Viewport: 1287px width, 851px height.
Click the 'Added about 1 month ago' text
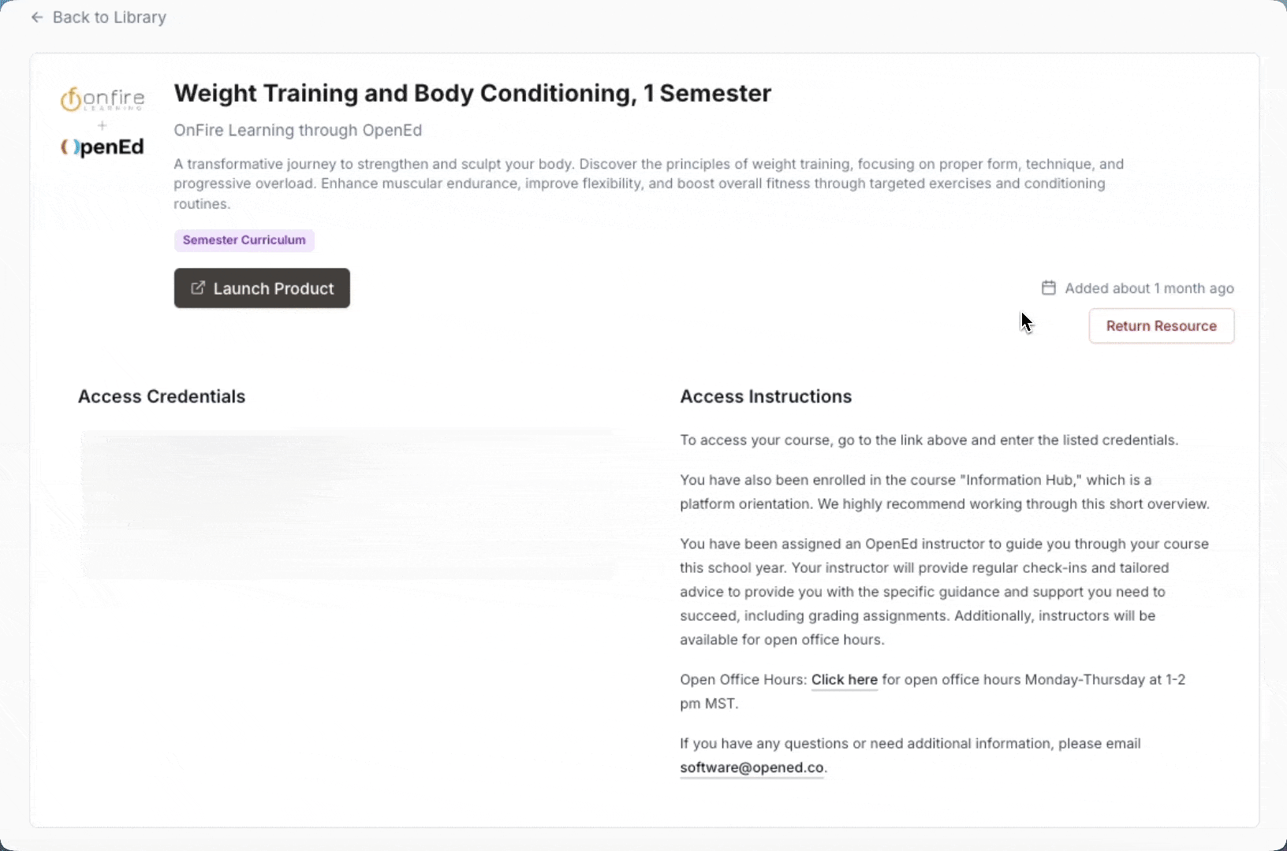[x=1149, y=288]
